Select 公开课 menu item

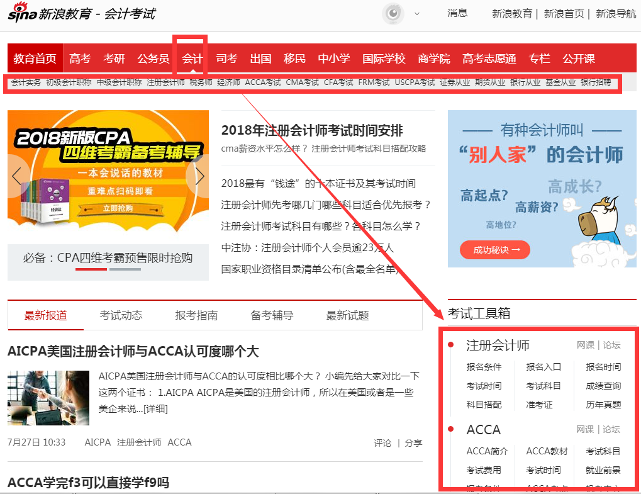pyautogui.click(x=579, y=59)
